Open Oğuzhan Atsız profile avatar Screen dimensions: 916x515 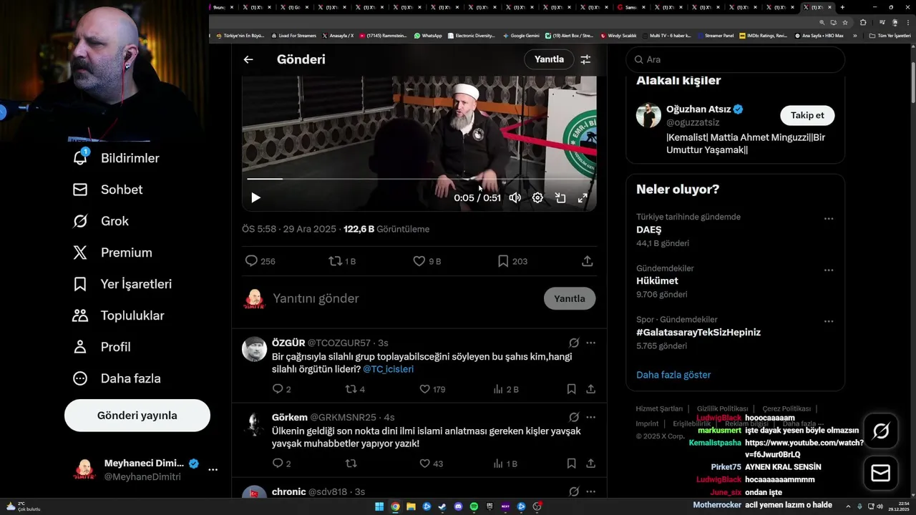tap(649, 115)
